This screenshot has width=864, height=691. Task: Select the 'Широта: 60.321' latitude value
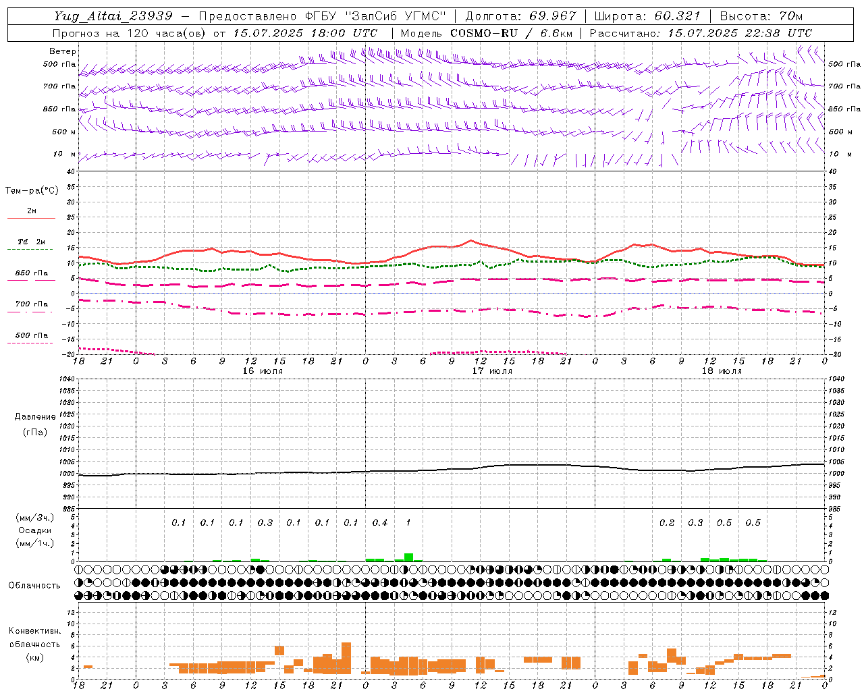coord(647,16)
